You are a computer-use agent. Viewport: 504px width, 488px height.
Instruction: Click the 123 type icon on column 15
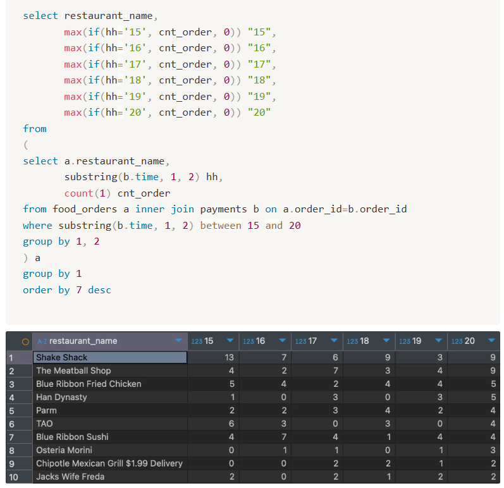point(197,341)
